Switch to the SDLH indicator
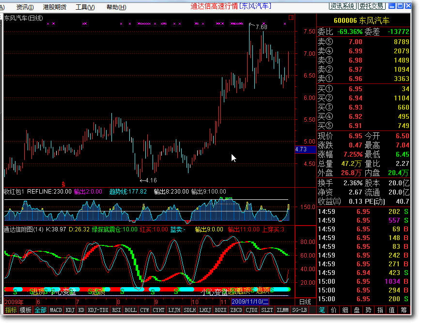 (x=189, y=310)
